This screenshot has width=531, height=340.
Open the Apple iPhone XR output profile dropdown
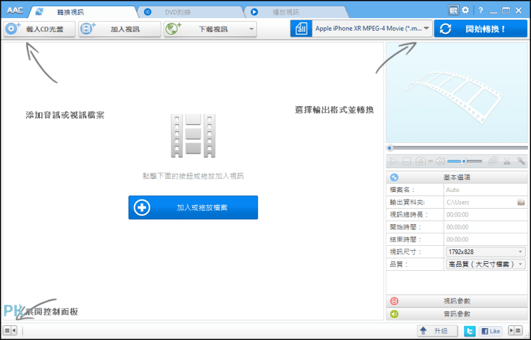click(x=372, y=29)
